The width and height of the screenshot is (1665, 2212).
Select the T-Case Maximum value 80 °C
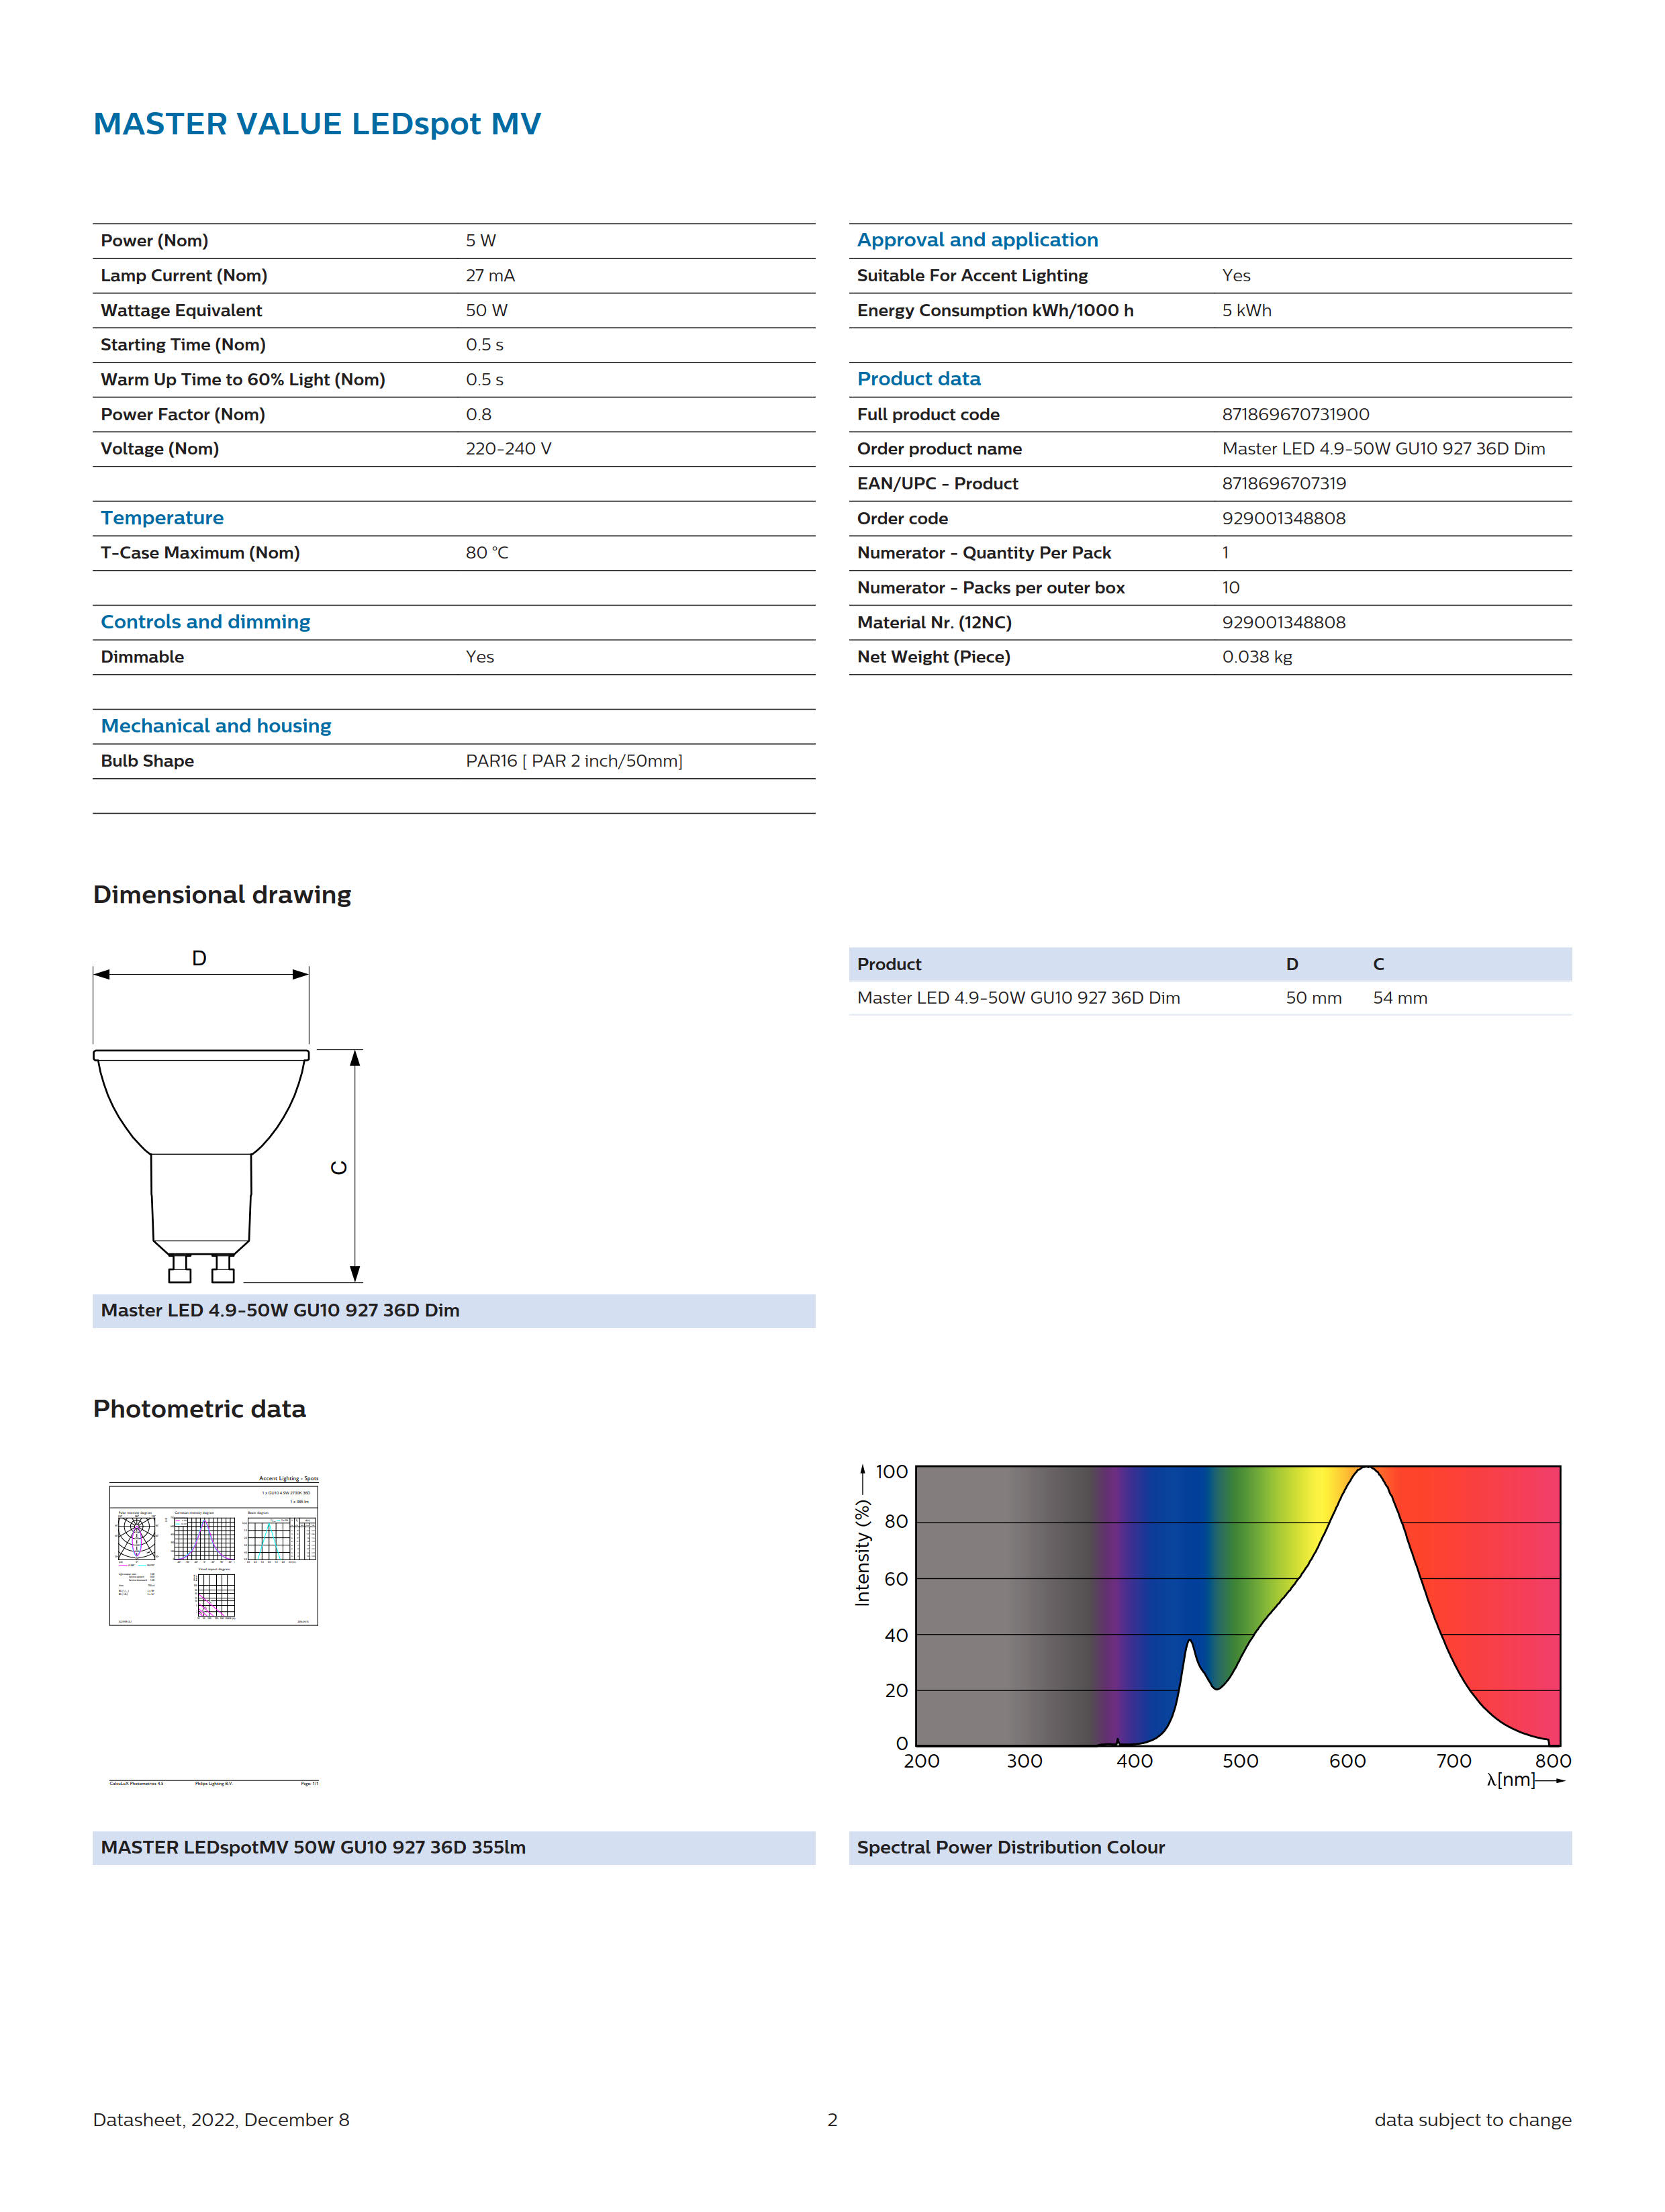tap(486, 553)
